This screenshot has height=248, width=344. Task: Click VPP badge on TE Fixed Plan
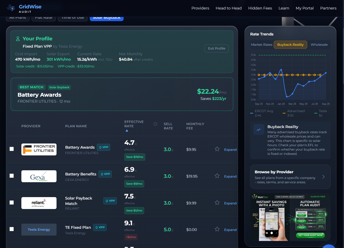coord(100,227)
